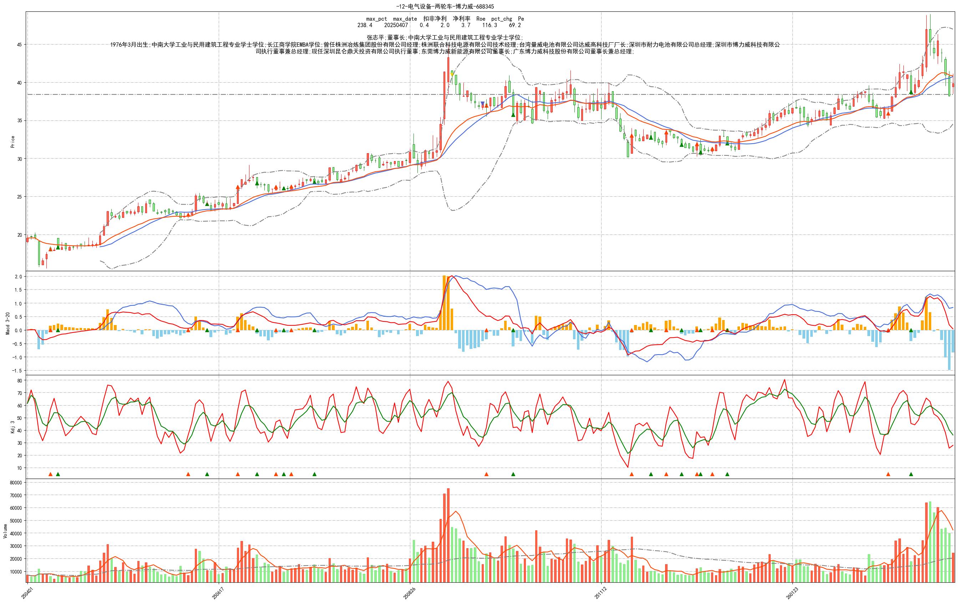Click the last green triangle on price chart
The image size is (958, 603).
click(911, 92)
